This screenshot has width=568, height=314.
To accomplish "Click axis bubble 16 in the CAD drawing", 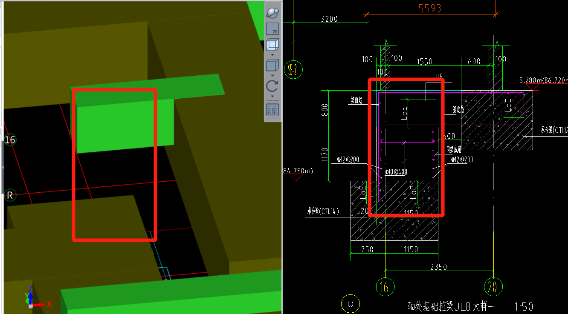I will (x=385, y=287).
